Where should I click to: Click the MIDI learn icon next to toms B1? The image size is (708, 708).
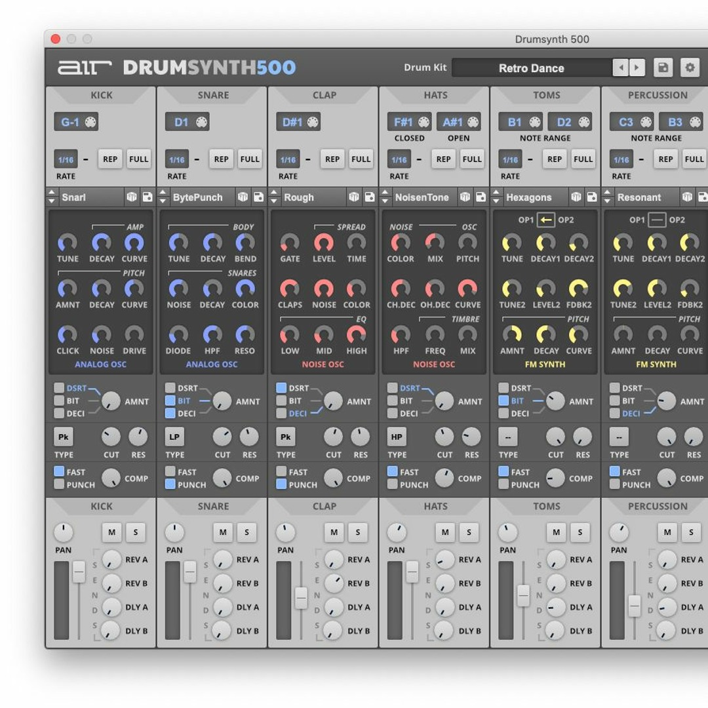535,122
